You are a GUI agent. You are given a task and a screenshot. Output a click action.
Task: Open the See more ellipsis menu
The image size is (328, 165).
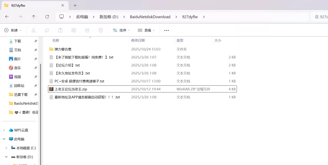click(x=166, y=30)
